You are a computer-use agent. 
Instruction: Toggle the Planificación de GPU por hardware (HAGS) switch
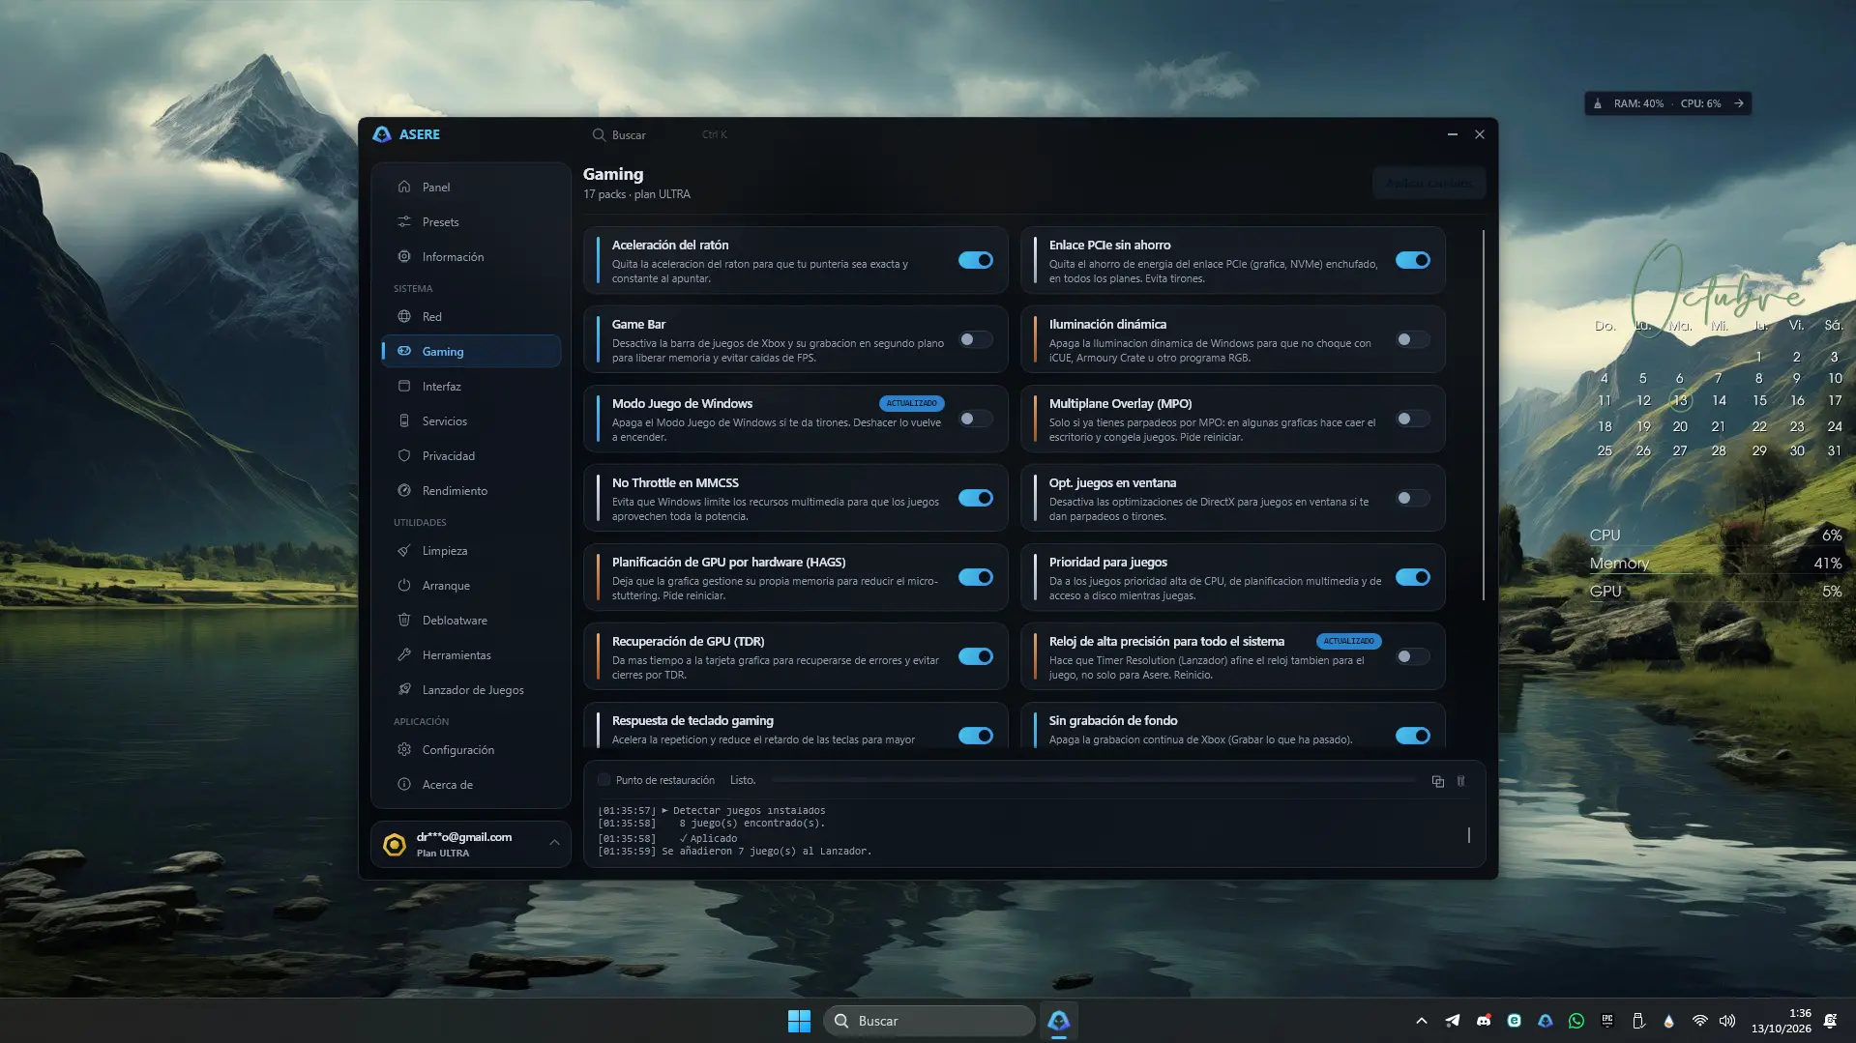976,577
